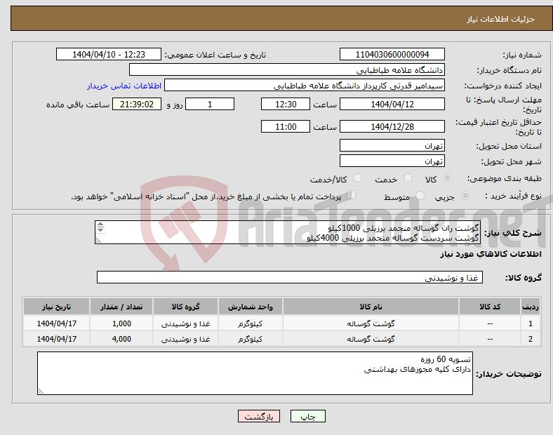Select the کالا radio button

click(447, 178)
